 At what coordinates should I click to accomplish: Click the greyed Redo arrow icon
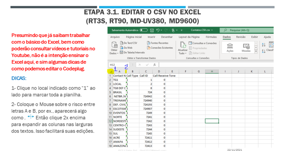pyautogui.click(x=166, y=30)
